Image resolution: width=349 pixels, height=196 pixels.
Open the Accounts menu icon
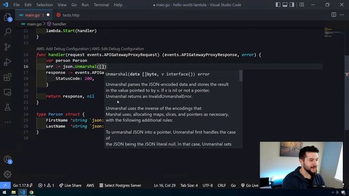[x=8, y=160]
